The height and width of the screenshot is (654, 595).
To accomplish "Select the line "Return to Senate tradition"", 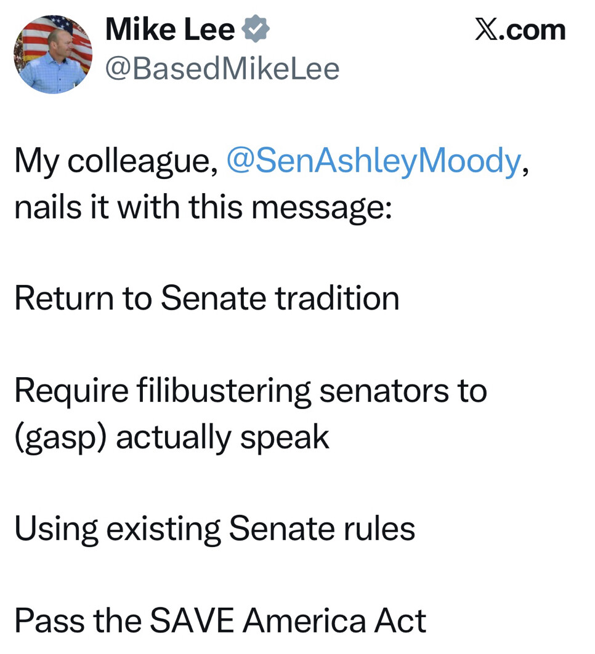I will coord(207,298).
